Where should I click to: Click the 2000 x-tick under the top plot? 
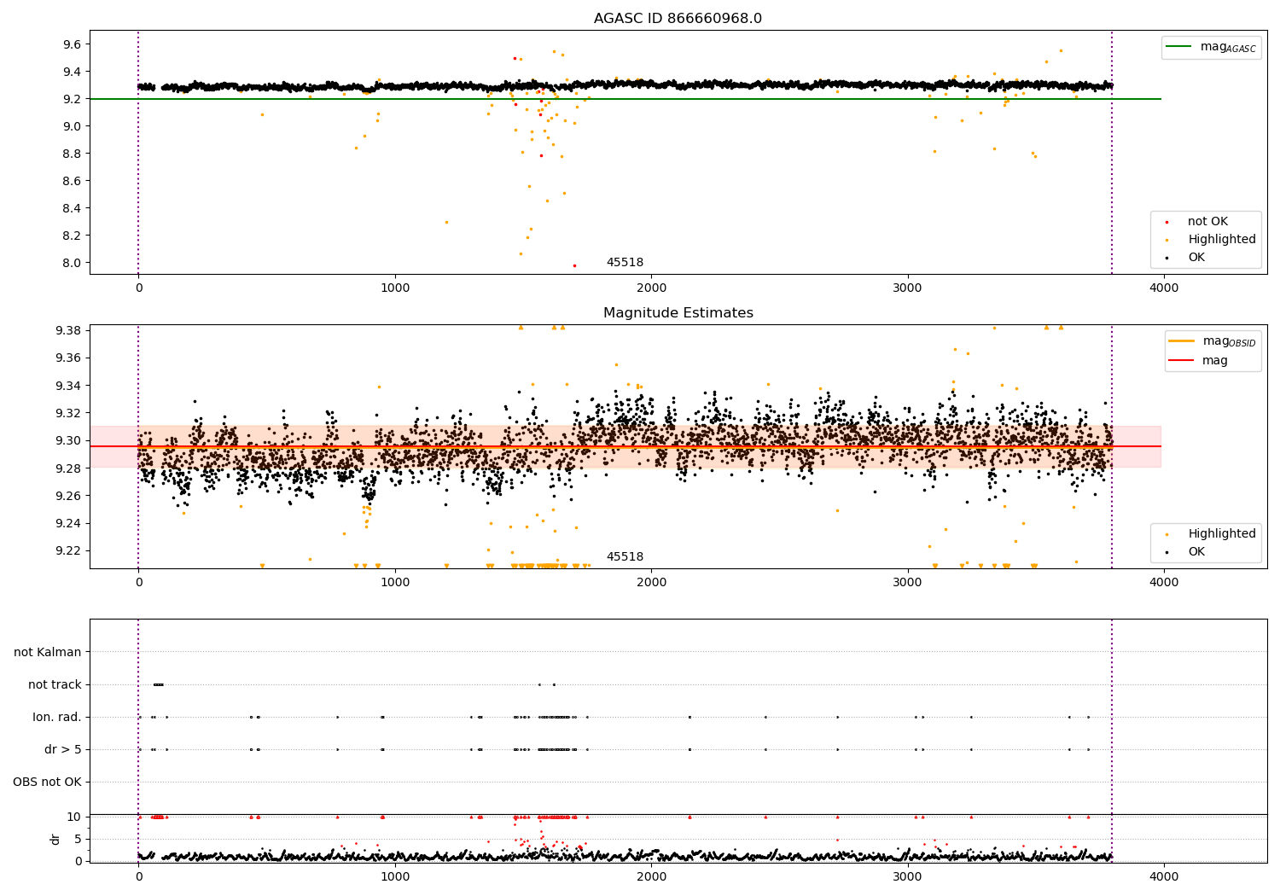pos(652,288)
